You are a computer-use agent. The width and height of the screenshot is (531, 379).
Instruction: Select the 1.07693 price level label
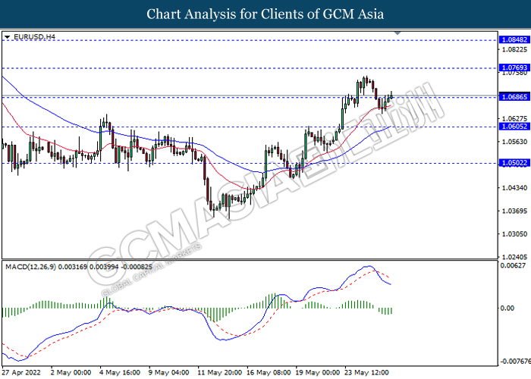(514, 67)
